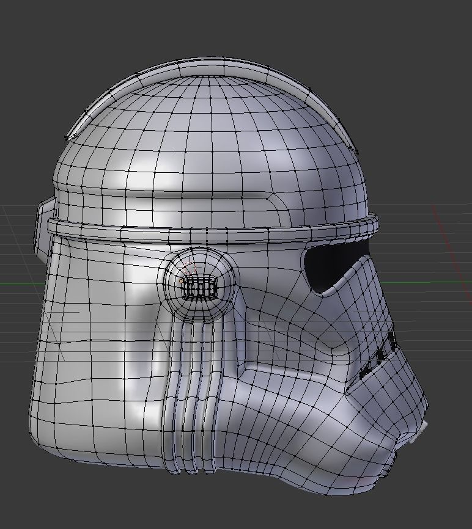Click the green axis line in the viewport
Screen dimensions: 472x529
(426, 282)
